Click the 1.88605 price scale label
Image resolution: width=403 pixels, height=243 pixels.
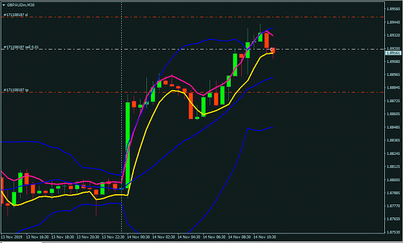(393, 114)
